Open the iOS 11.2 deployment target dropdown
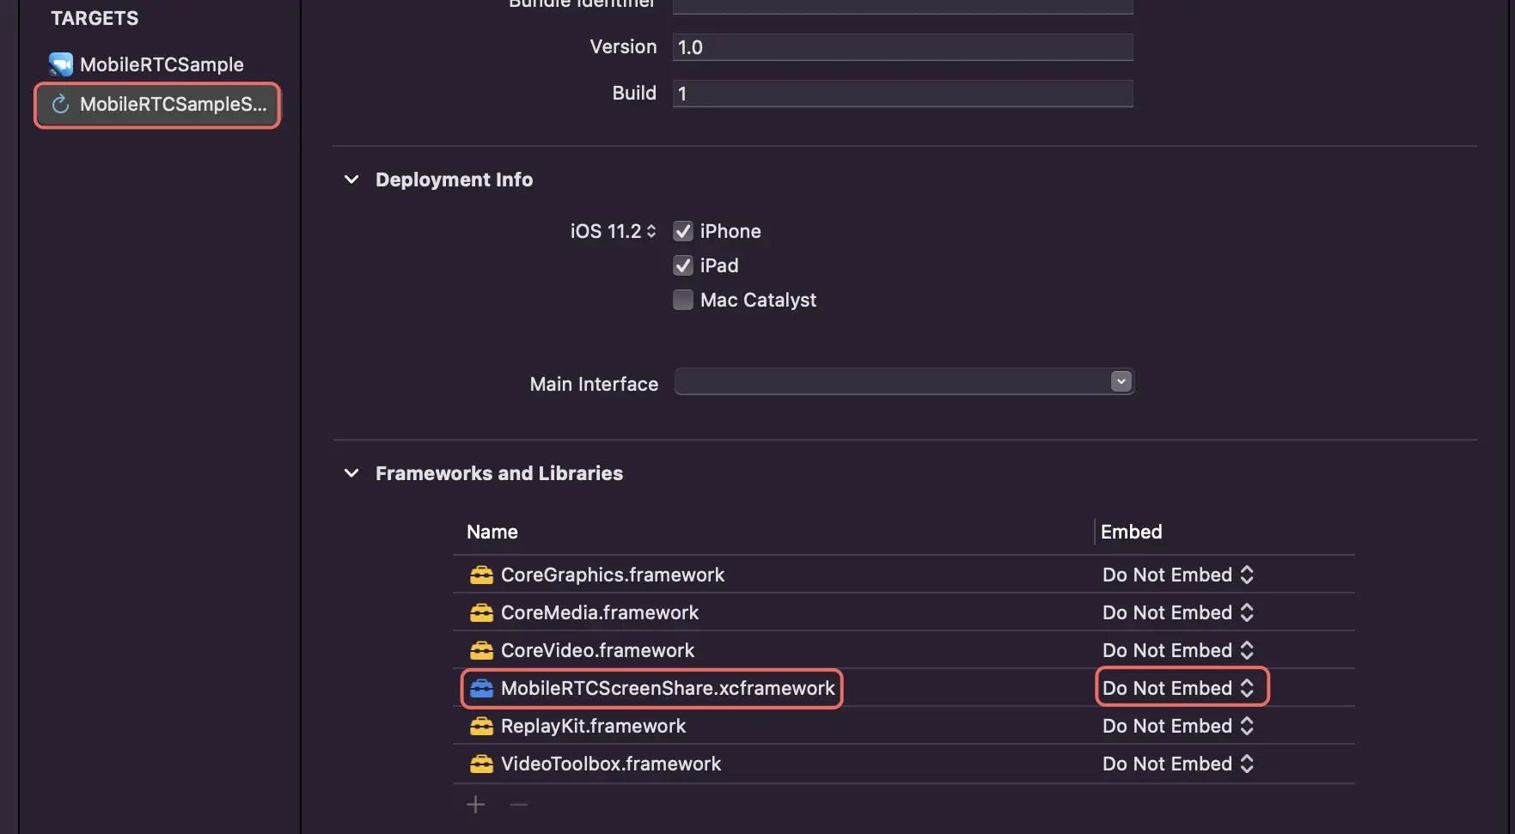This screenshot has width=1515, height=834. pos(614,231)
